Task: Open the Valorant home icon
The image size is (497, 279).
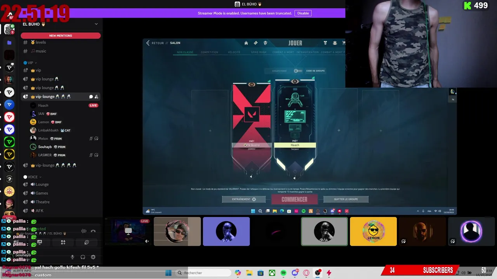Action: [x=246, y=43]
